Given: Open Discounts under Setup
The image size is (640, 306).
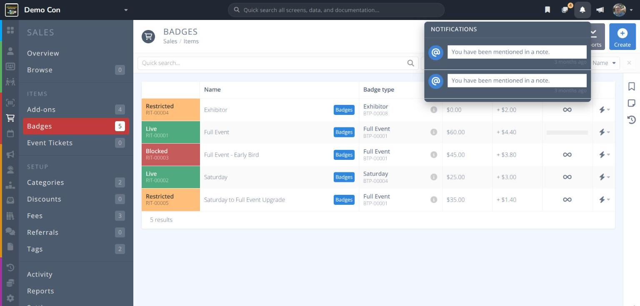Looking at the screenshot, I should pyautogui.click(x=76, y=199).
